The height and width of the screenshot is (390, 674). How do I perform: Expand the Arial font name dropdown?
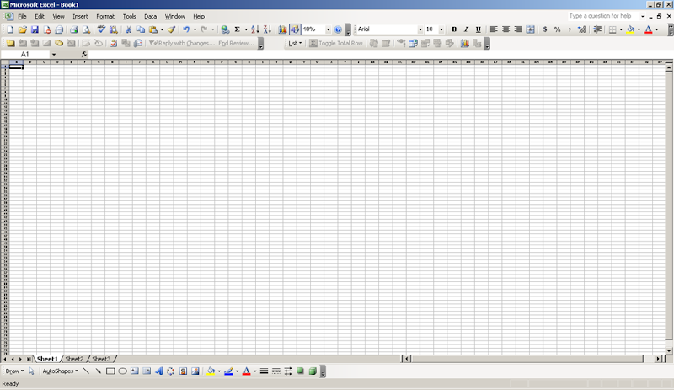point(420,29)
